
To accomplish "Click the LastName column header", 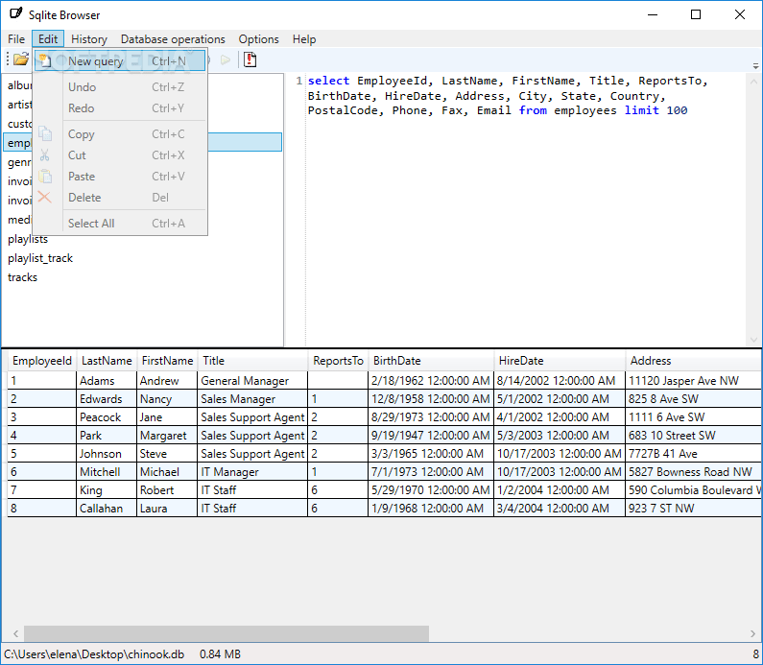I will click(x=107, y=361).
